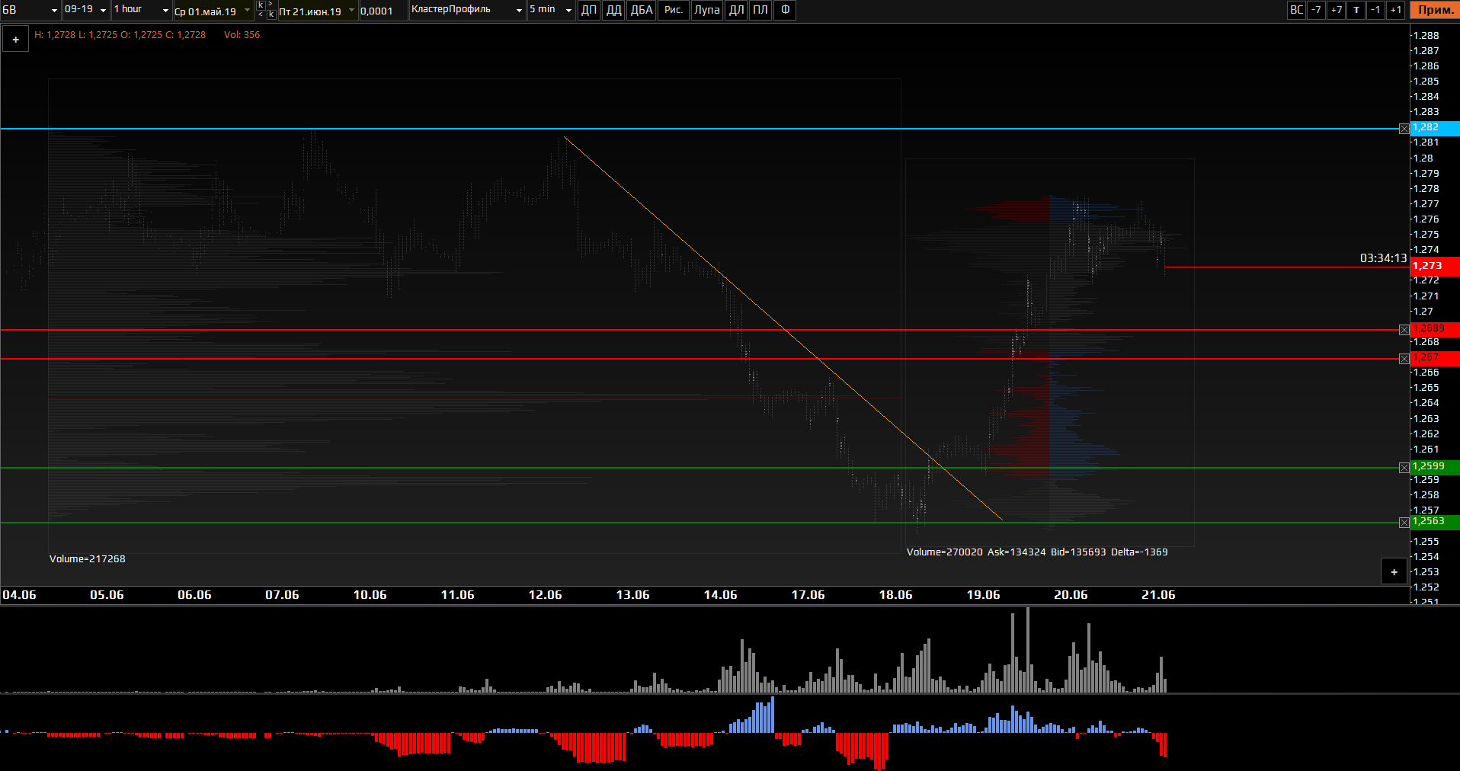Click the red 1,273 current price label
Viewport: 1460px width, 771px height.
click(x=1434, y=266)
